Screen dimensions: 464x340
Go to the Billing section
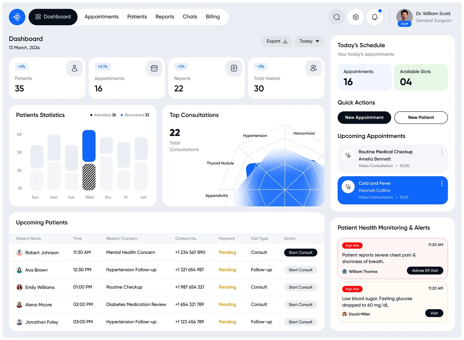coord(212,17)
